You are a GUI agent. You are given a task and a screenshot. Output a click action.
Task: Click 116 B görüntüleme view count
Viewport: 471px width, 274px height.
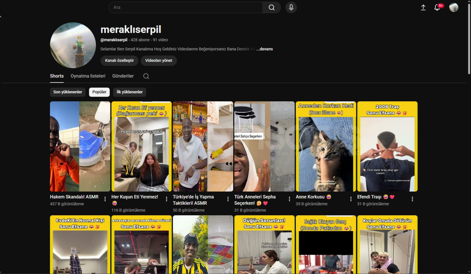pos(128,210)
